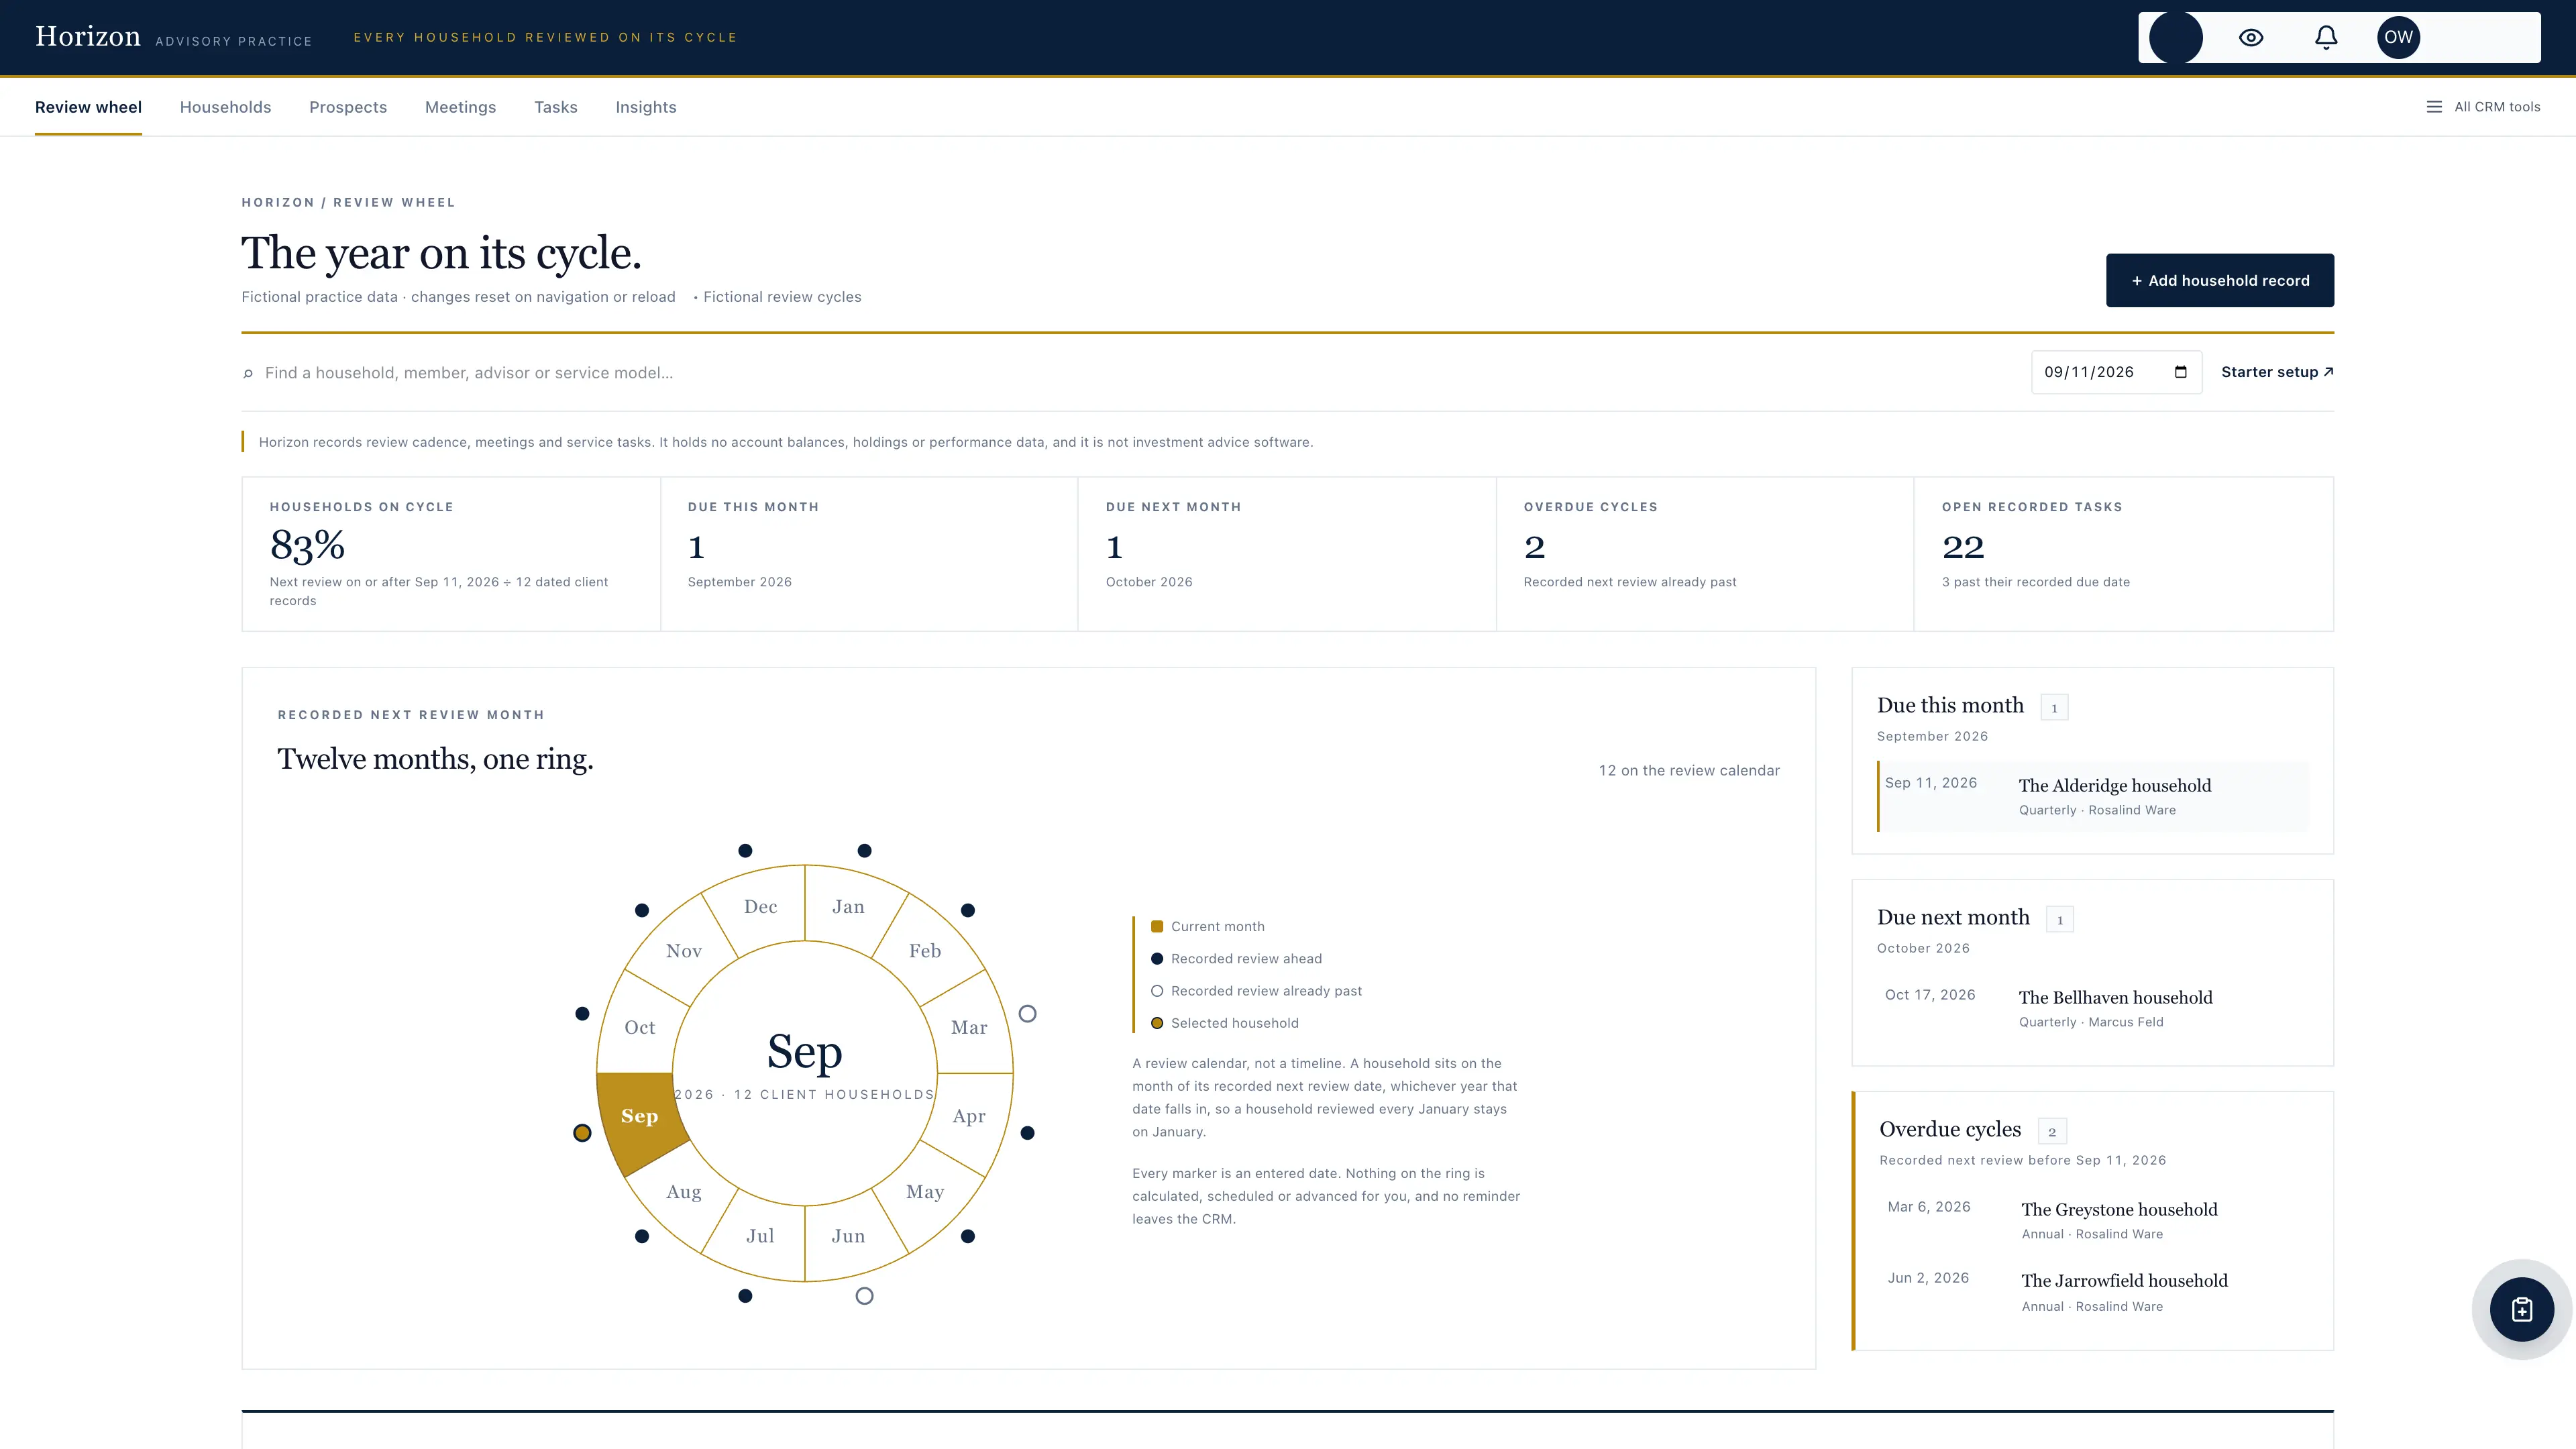Open All CRM tools hamburger menu
2576x1449 pixels.
2483,107
